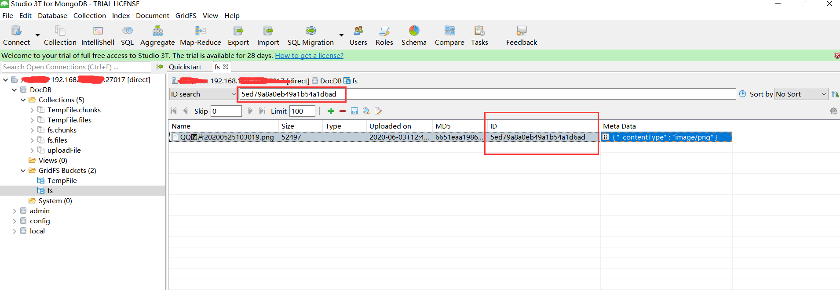Collapse the connection tree sidebar
This screenshot has height=290, width=840.
[160, 67]
